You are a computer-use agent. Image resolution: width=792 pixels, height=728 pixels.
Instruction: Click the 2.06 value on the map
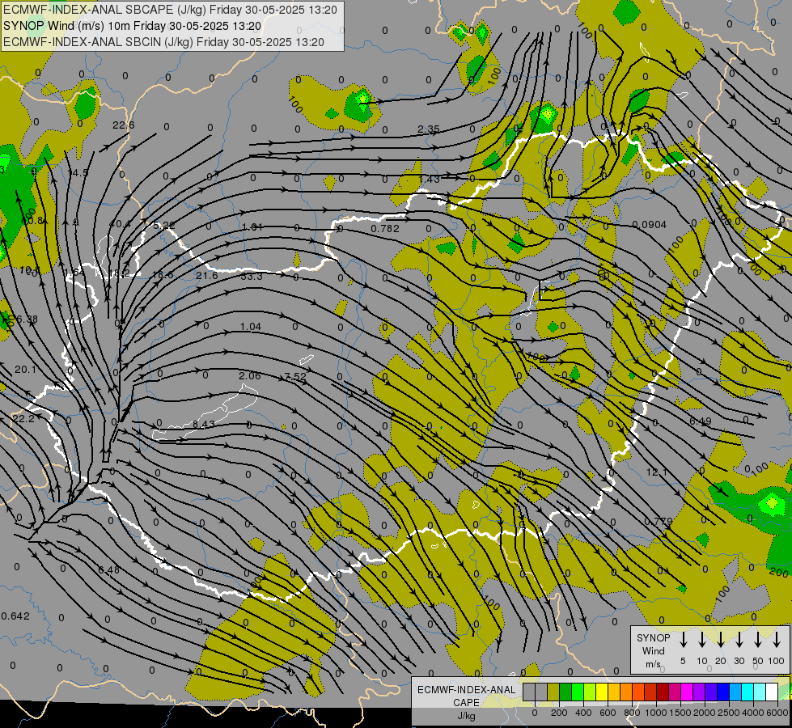(x=250, y=376)
